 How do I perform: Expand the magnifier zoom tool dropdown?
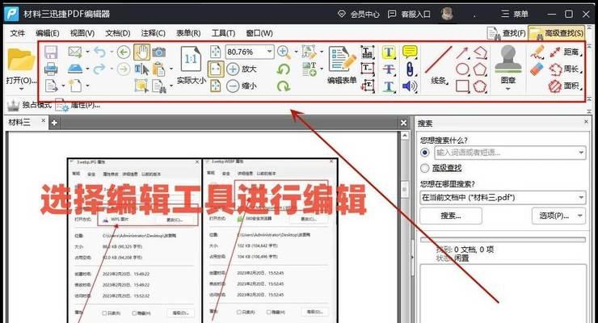pos(296,52)
